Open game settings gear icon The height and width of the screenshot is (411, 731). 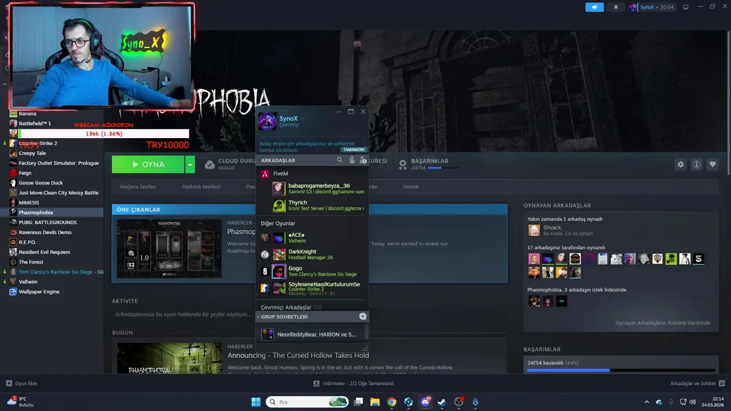[x=680, y=164]
